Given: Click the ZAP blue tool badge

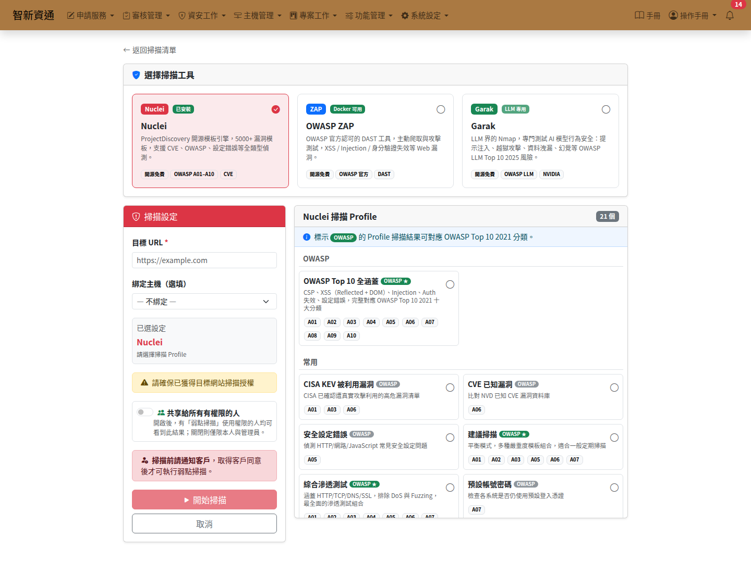Looking at the screenshot, I should pyautogui.click(x=316, y=109).
